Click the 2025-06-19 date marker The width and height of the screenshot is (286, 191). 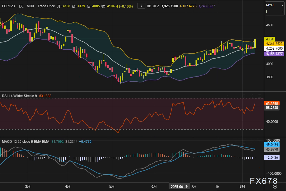click(x=180, y=187)
